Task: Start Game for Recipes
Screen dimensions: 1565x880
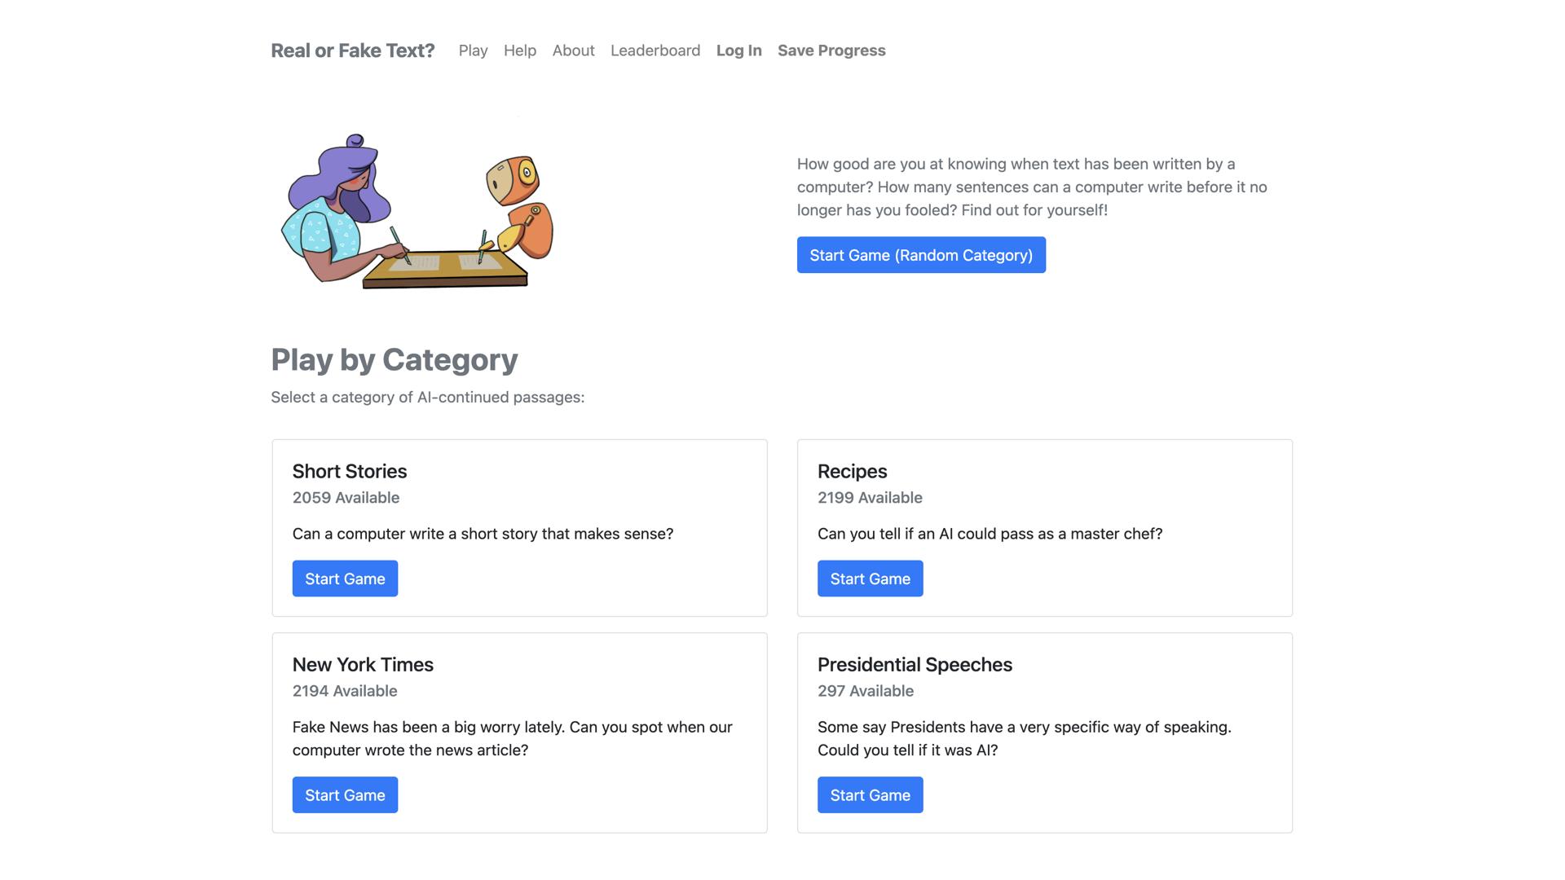Action: click(x=870, y=579)
